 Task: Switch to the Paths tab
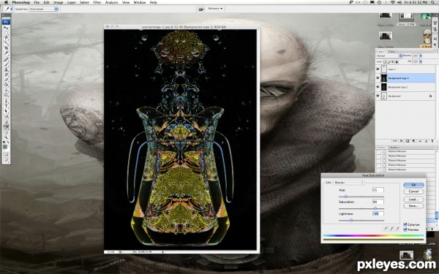coord(392,52)
